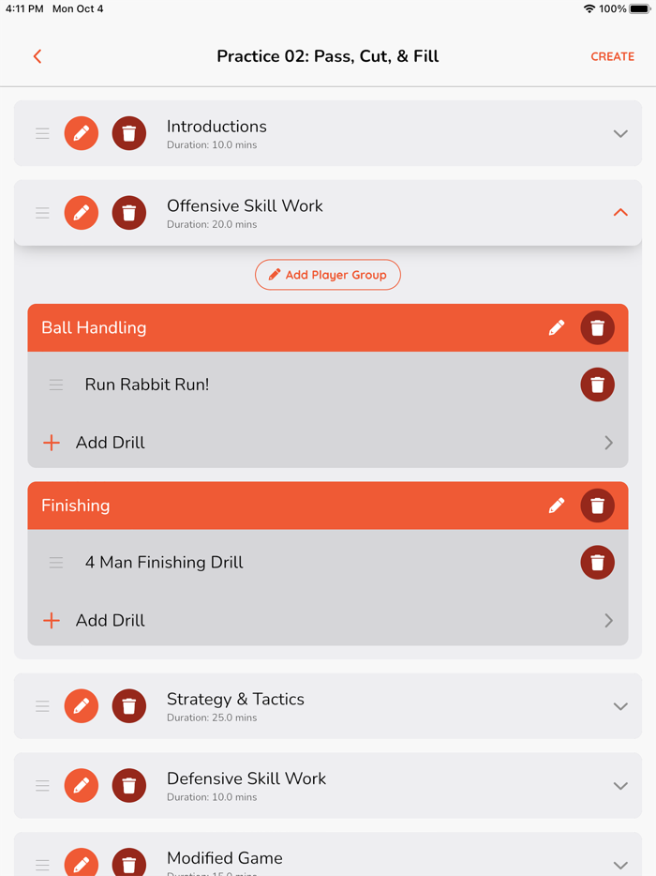Add Drill under Finishing group

(x=111, y=620)
